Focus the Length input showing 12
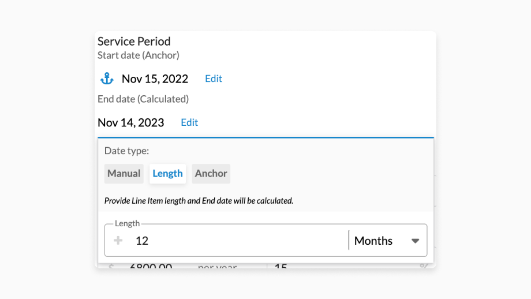 pos(237,241)
